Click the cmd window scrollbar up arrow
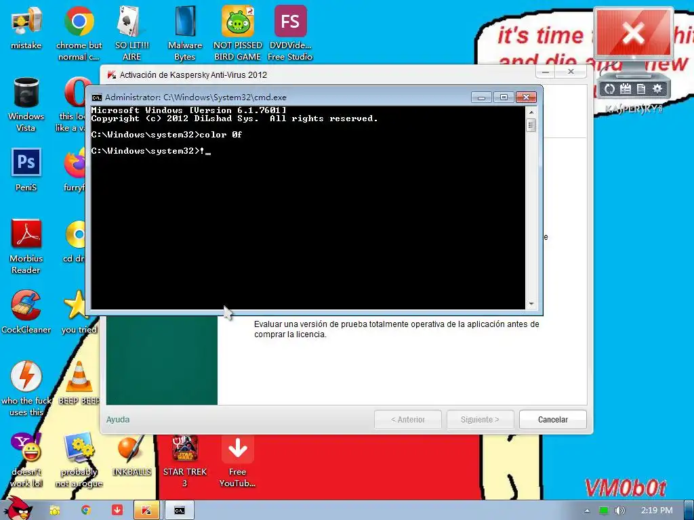 tap(531, 112)
